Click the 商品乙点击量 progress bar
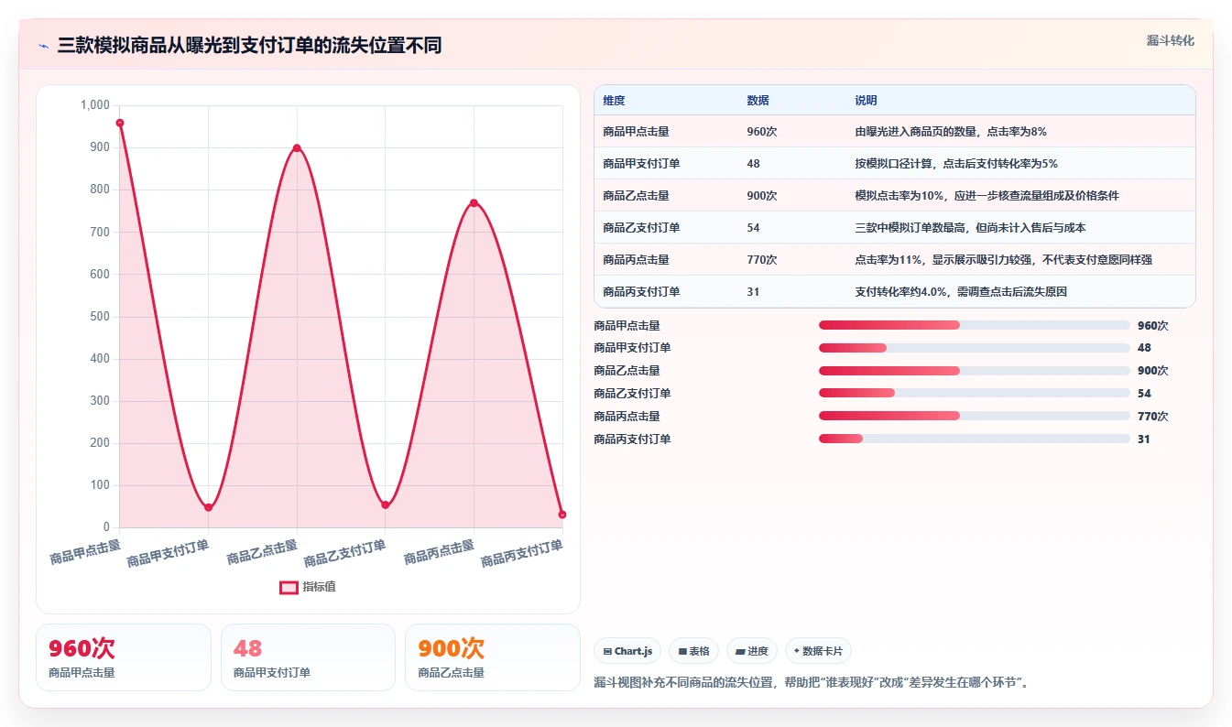The height and width of the screenshot is (727, 1232). pyautogui.click(x=974, y=371)
